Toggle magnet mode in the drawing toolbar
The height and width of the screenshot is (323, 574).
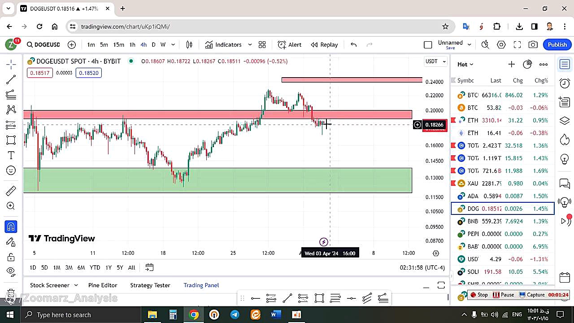(x=11, y=227)
